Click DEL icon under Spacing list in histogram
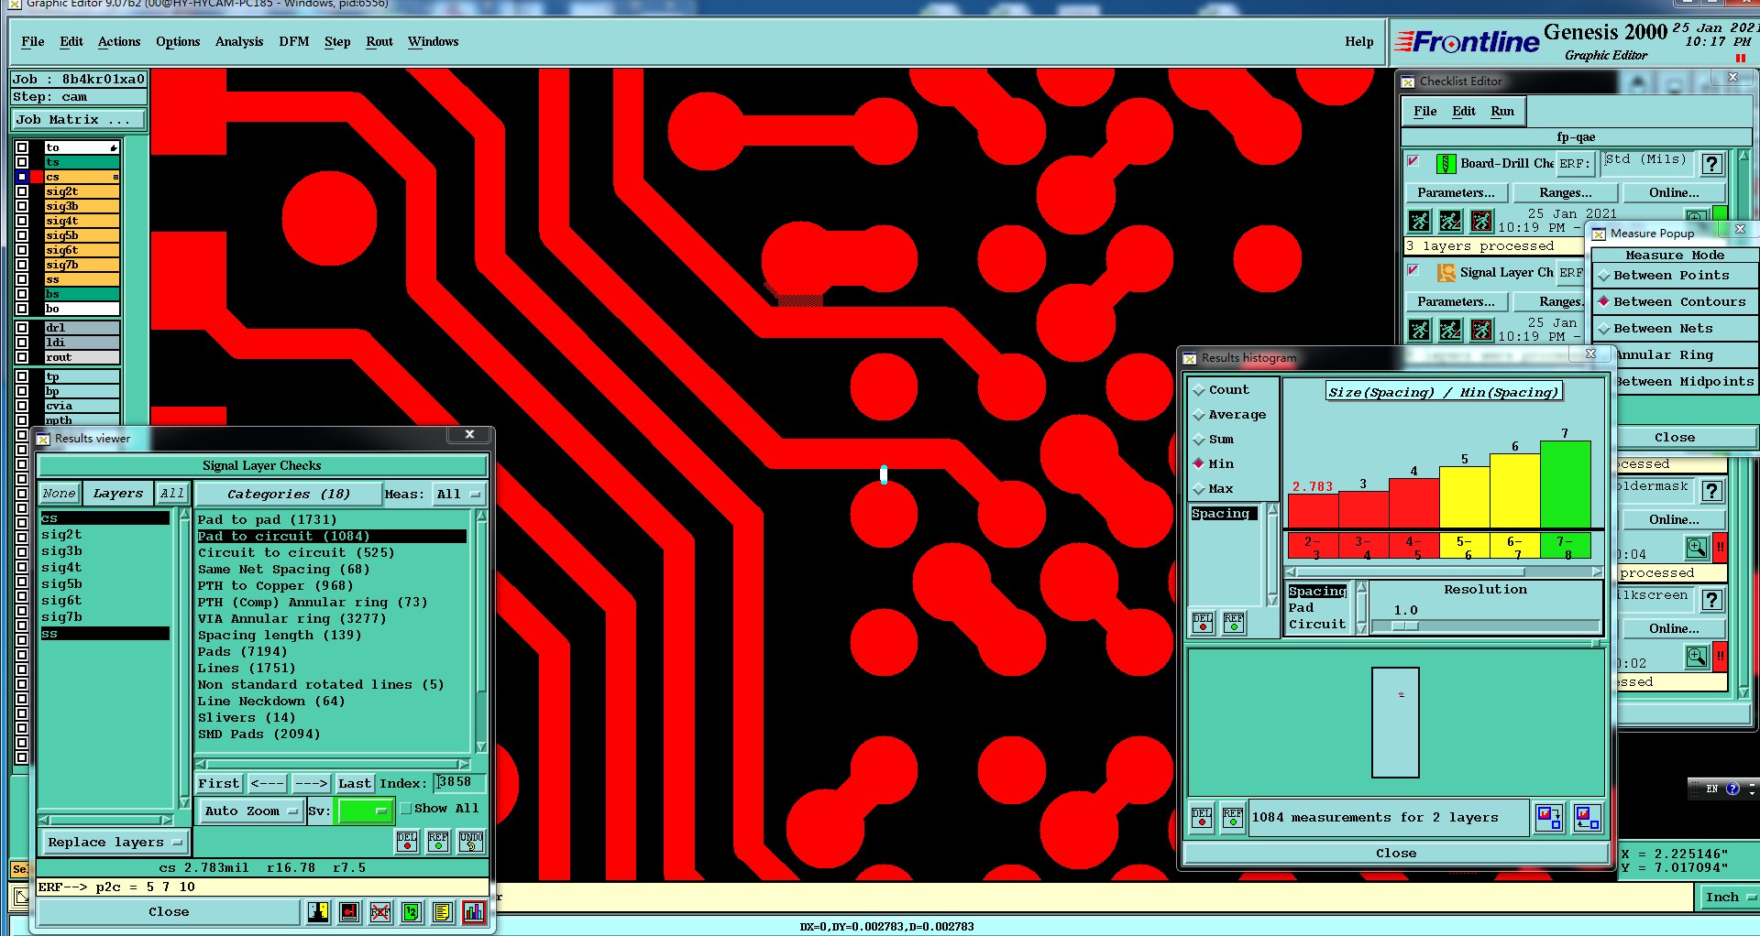Screen dimensions: 1760x936 coord(1203,623)
